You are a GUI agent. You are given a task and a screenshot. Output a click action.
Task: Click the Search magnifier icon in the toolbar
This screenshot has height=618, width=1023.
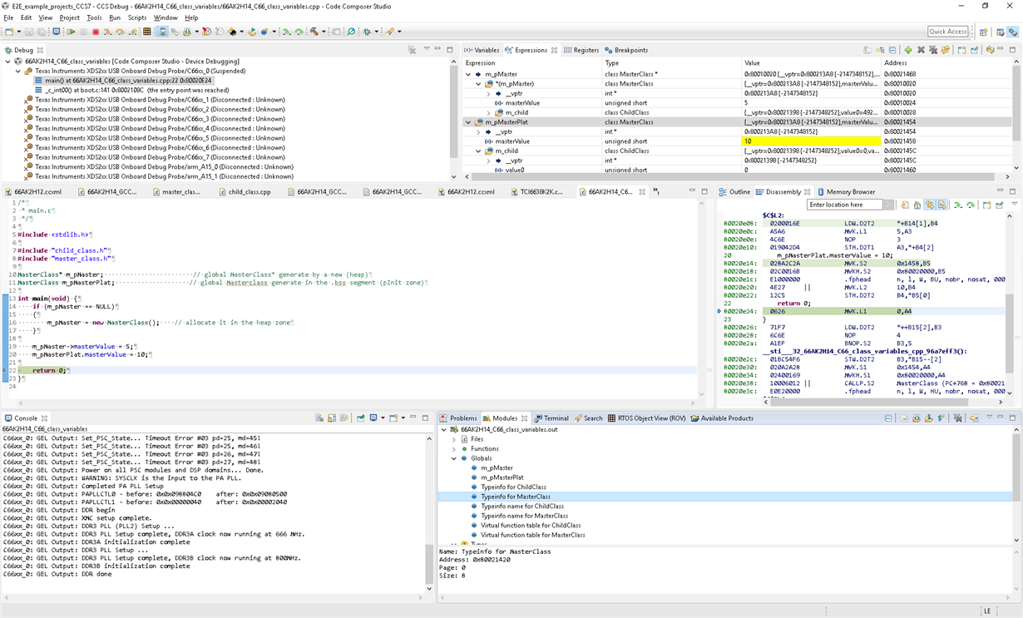[x=351, y=32]
